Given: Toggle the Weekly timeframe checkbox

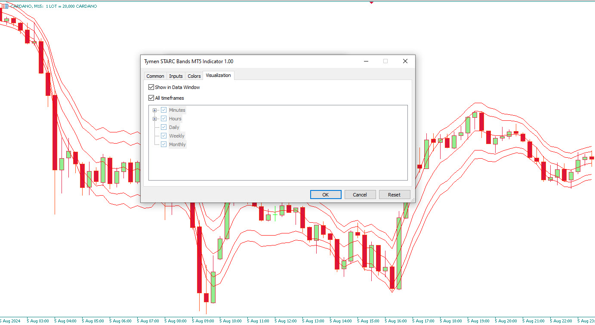Looking at the screenshot, I should pyautogui.click(x=163, y=136).
